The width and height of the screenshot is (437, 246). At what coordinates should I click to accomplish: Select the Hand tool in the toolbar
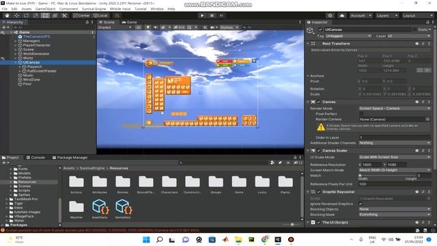coord(7,16)
